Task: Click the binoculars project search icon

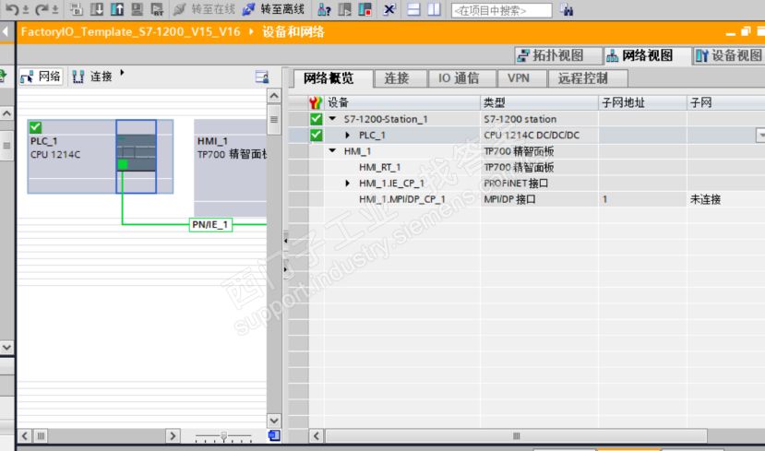Action: coord(567,9)
